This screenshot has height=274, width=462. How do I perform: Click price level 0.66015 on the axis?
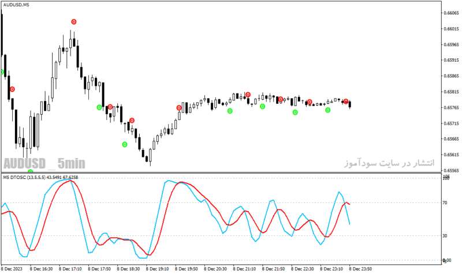pos(451,29)
